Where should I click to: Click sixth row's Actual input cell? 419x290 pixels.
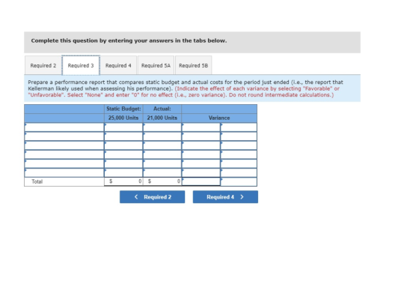[x=162, y=172]
